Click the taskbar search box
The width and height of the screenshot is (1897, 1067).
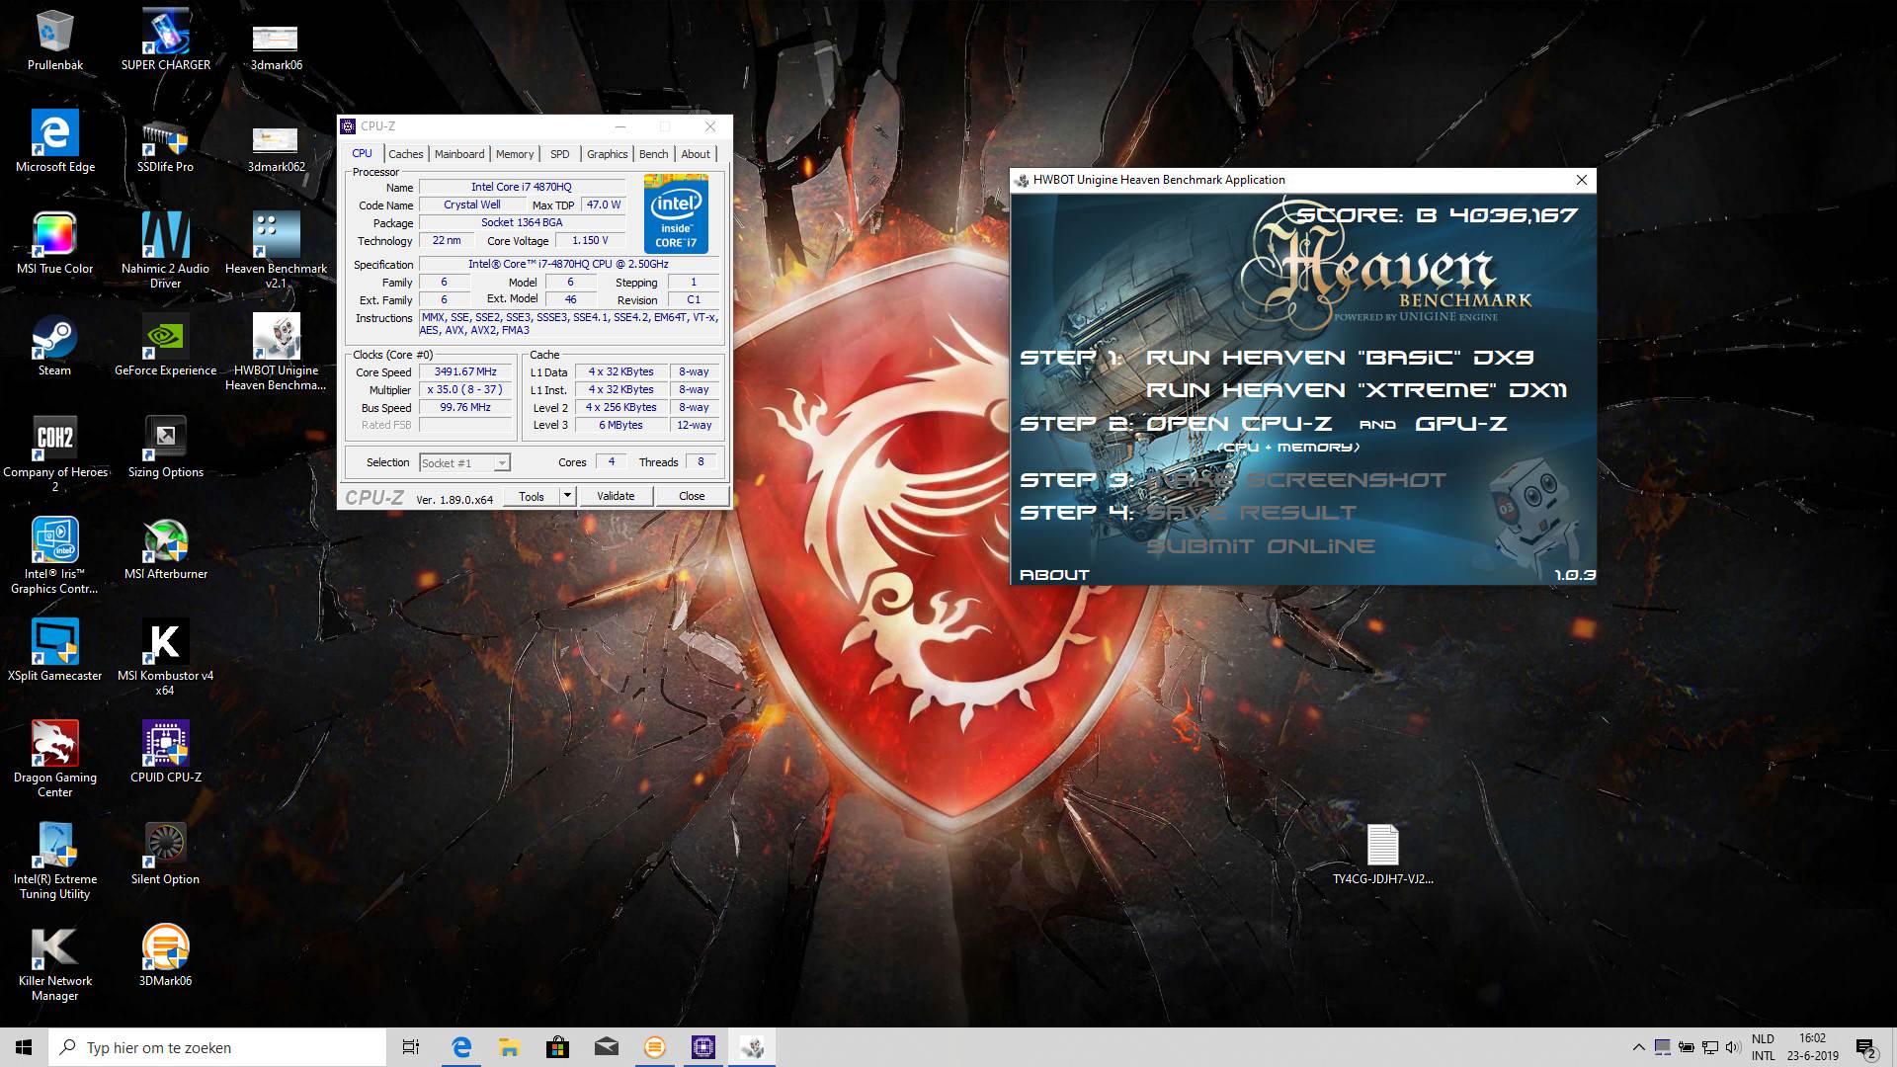point(217,1047)
